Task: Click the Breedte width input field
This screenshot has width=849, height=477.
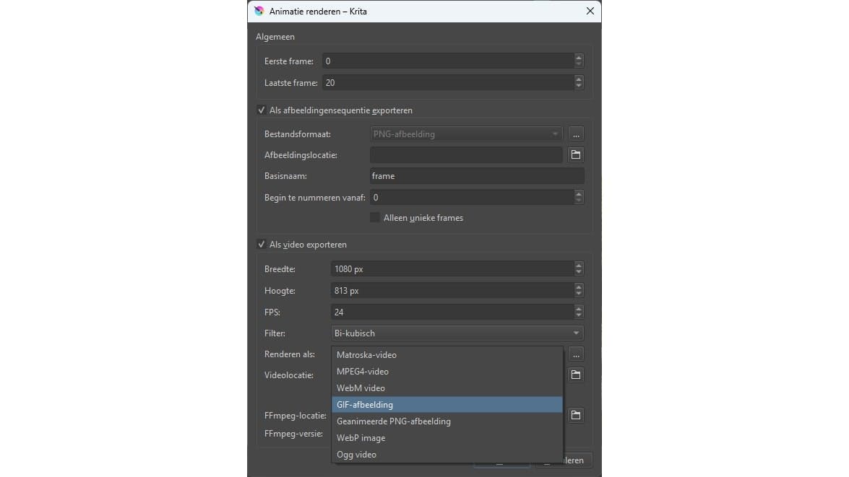Action: [x=452, y=269]
